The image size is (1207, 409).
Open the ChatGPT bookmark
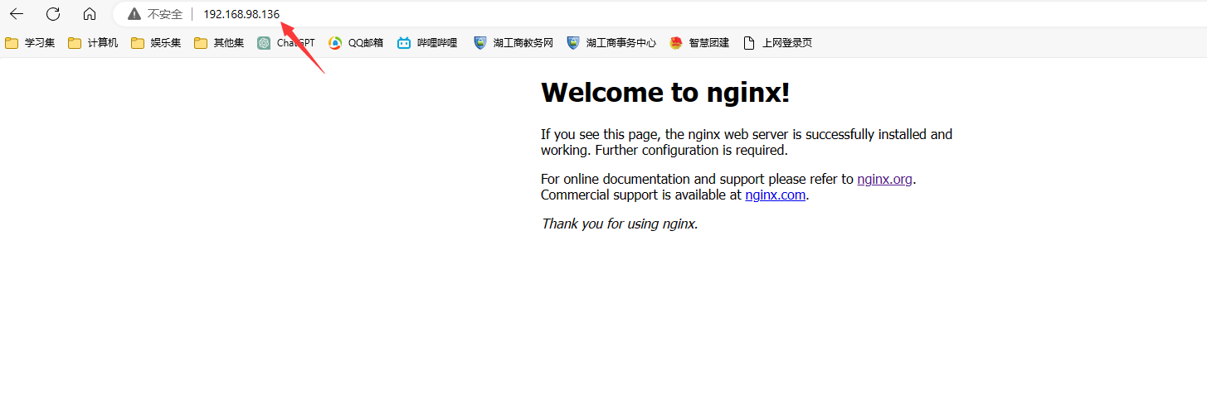point(286,43)
